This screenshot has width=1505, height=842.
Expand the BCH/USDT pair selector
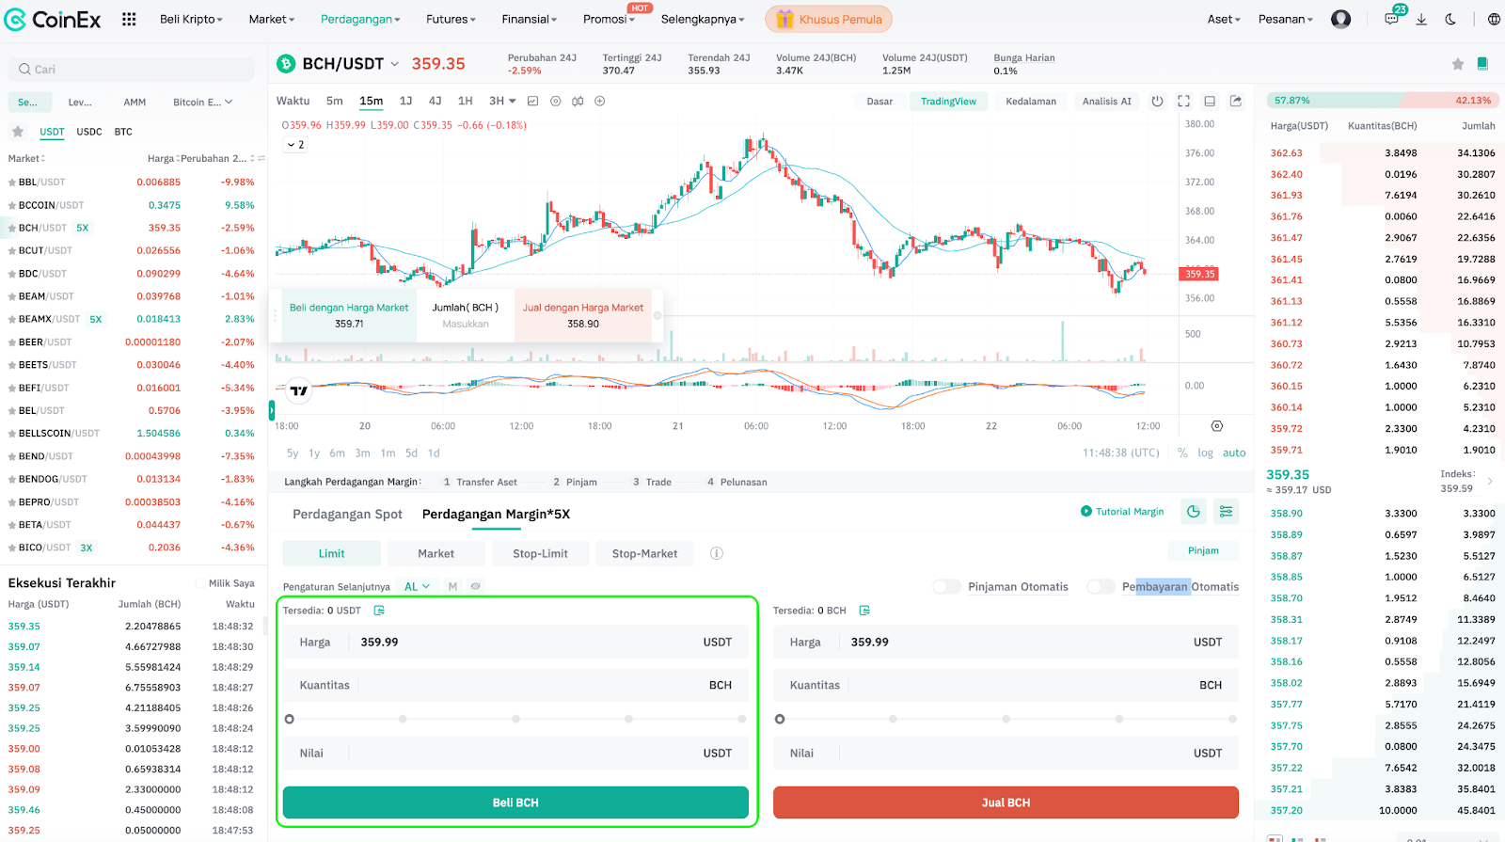[394, 64]
